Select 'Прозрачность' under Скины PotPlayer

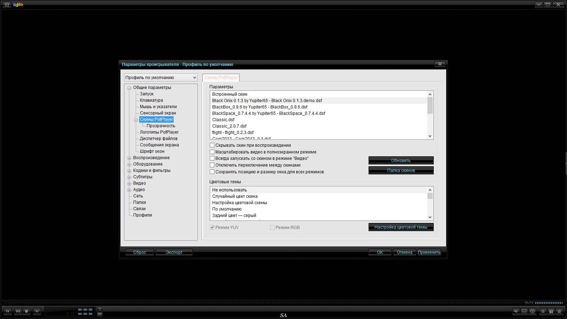click(161, 126)
